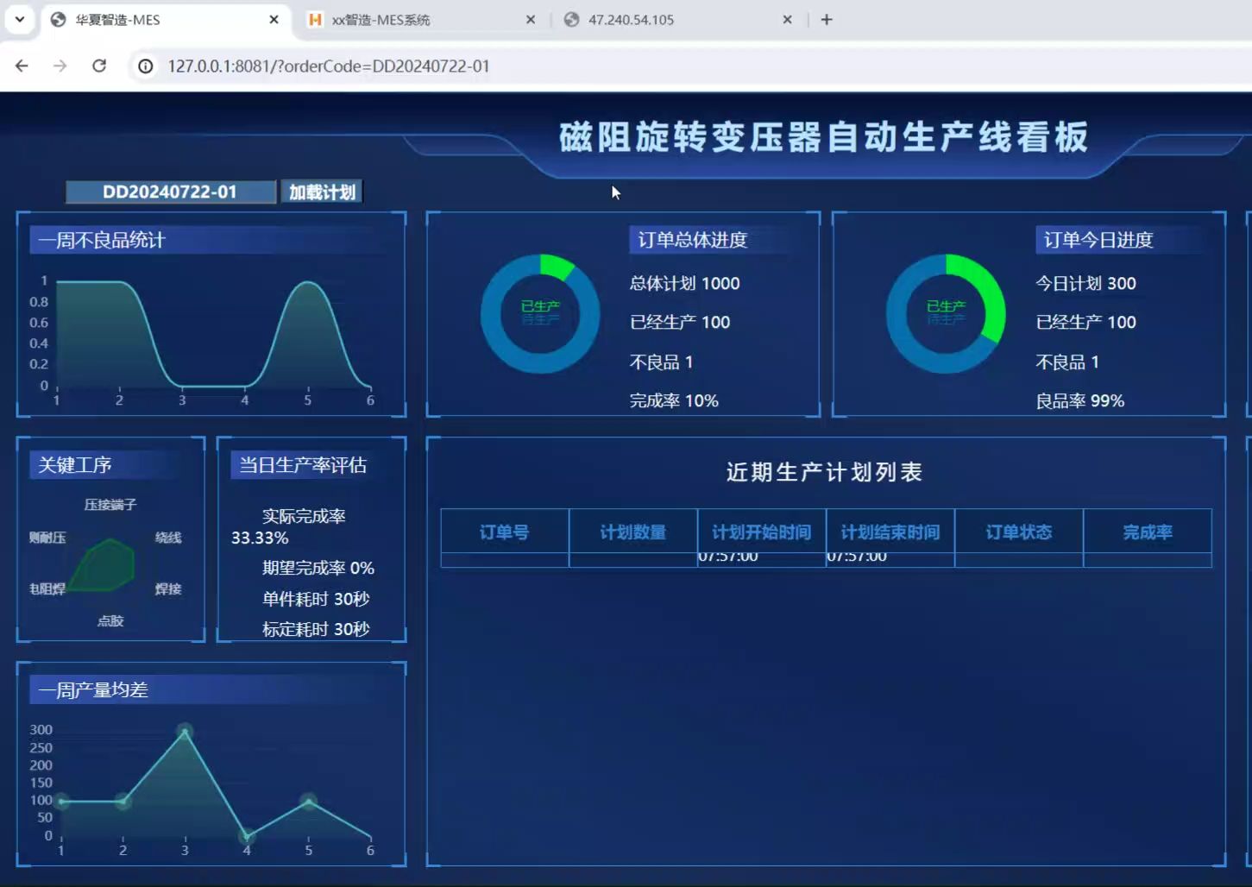Click the 磁阻旋转变压器自动生产线看板 title
This screenshot has height=887, width=1252.
[x=824, y=137]
